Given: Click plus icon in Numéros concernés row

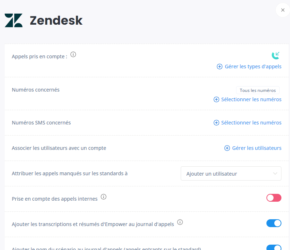Looking at the screenshot, I should coord(216,99).
